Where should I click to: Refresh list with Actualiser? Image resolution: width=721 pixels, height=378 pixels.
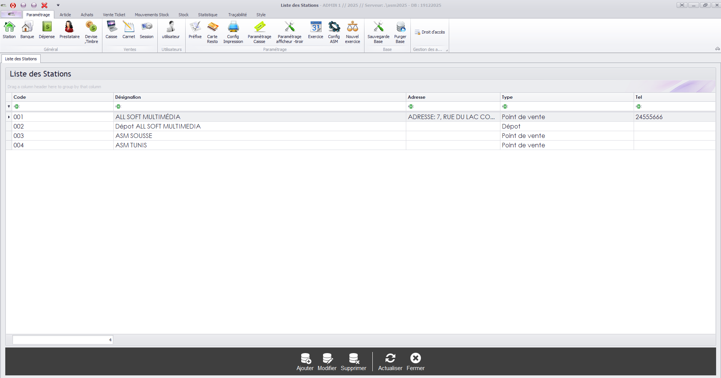pyautogui.click(x=390, y=362)
